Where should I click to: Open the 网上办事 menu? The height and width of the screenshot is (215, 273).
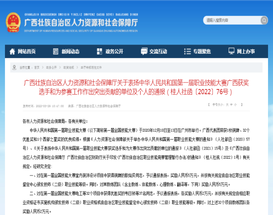coord(246,51)
